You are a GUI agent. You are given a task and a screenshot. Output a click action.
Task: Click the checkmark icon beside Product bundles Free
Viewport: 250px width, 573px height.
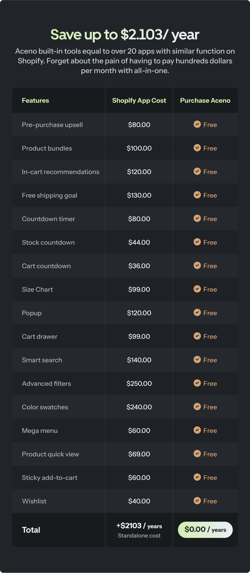point(197,148)
